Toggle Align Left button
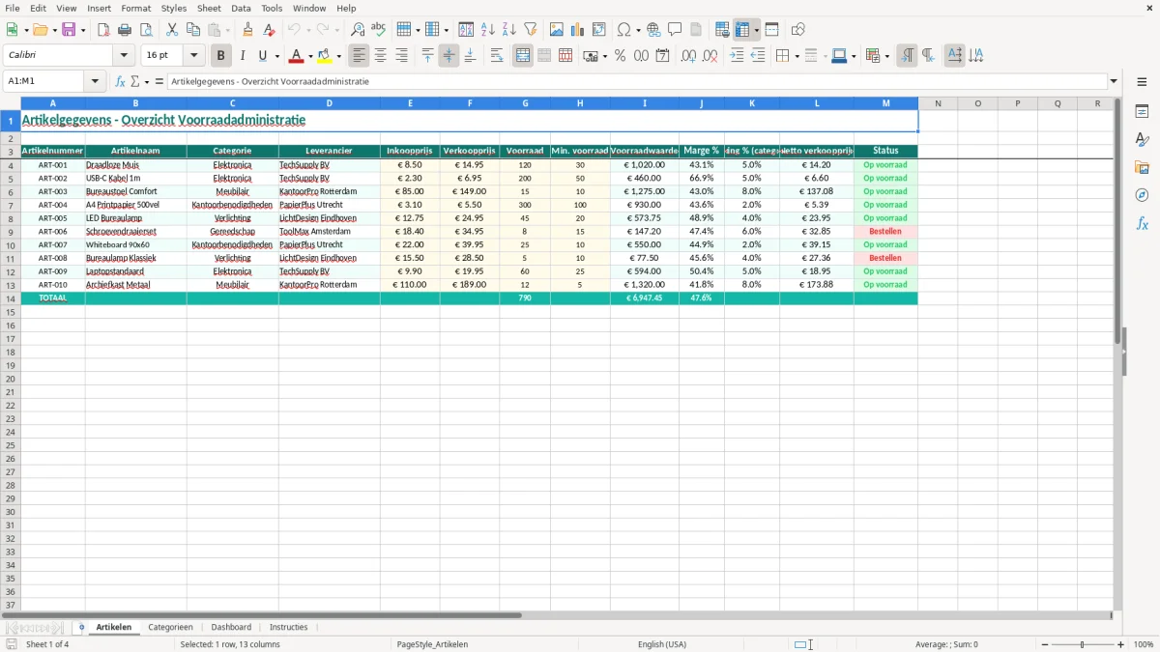The height and width of the screenshot is (652, 1160). (359, 56)
